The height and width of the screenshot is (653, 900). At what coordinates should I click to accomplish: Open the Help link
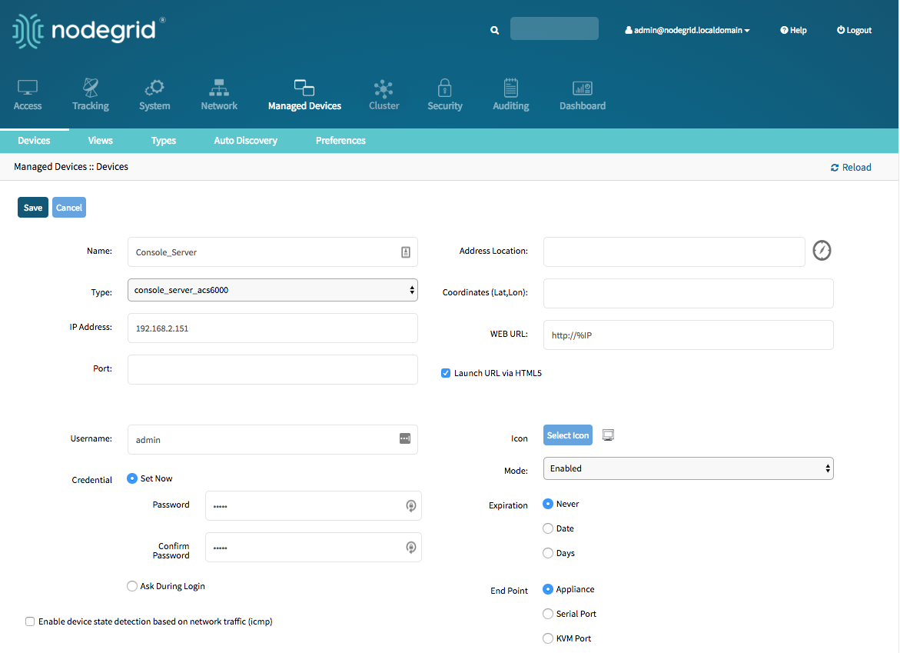(793, 30)
